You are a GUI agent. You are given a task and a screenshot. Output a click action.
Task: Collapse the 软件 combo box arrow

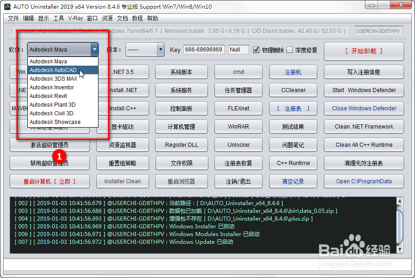(94, 50)
